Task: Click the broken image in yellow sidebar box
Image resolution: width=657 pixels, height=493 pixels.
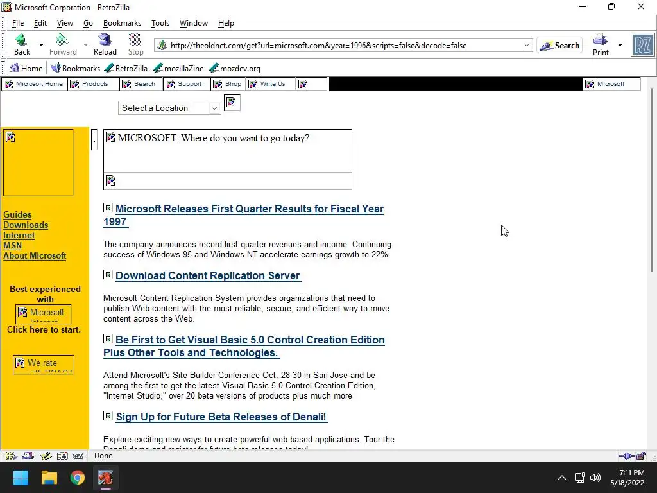Action: tap(38, 162)
